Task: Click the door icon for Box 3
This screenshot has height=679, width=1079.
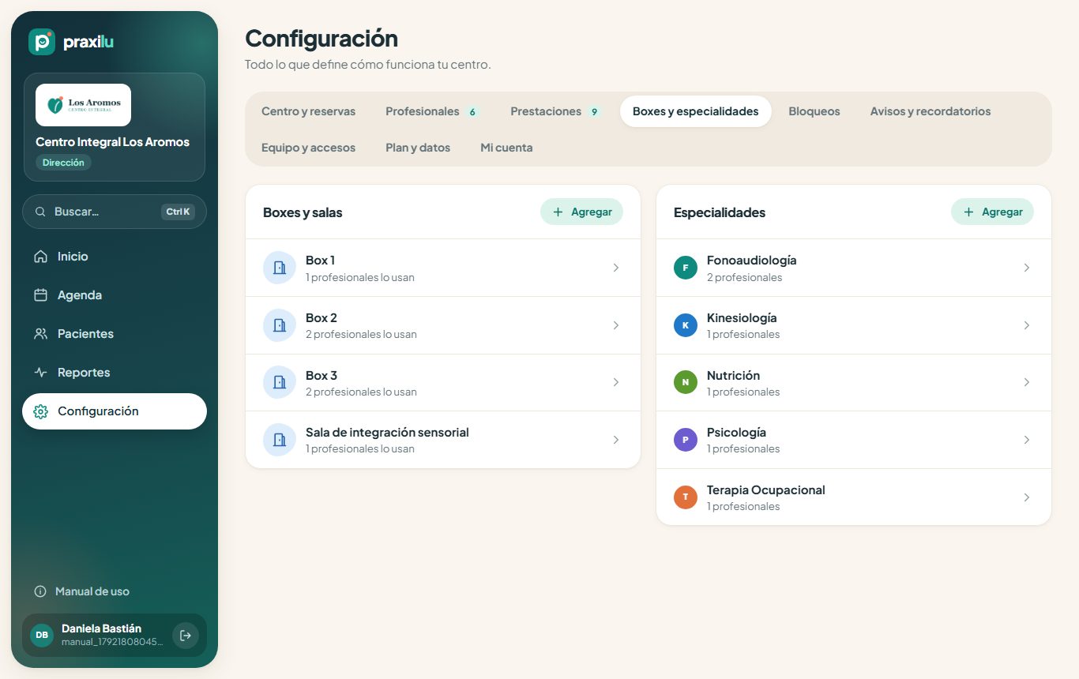Action: tap(280, 382)
